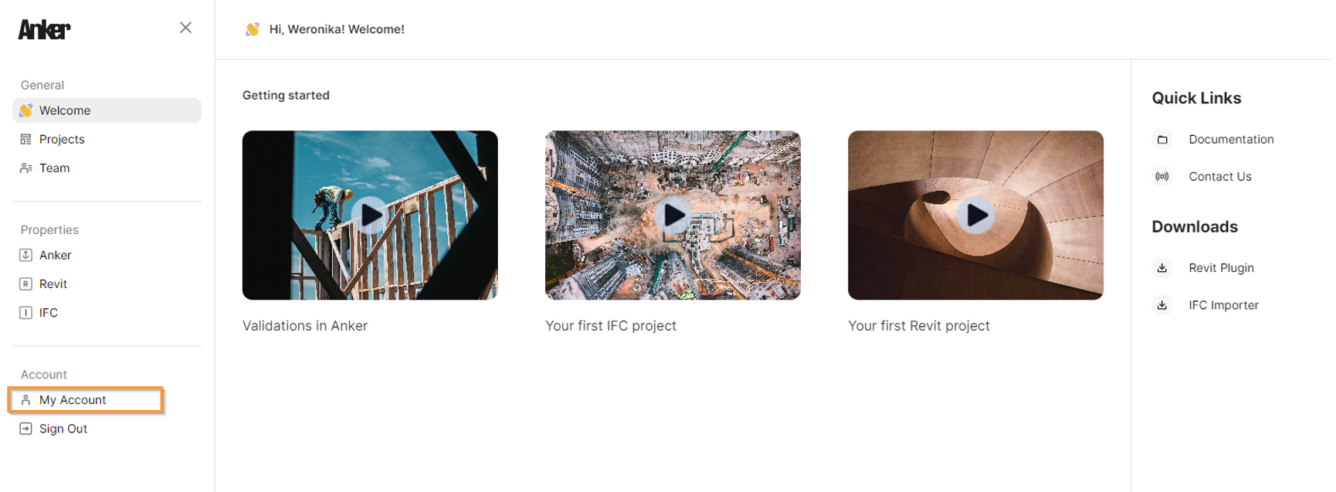Select the IFC properties icon
Viewport: 1336px width, 492px height.
[25, 312]
